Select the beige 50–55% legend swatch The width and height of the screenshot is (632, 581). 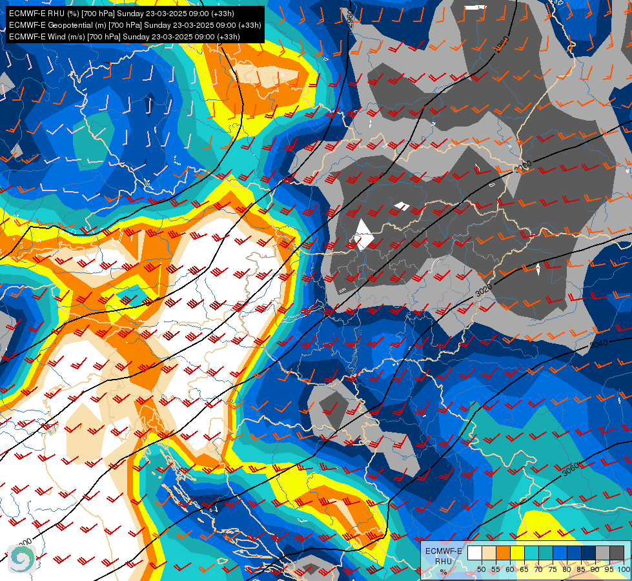tap(489, 553)
